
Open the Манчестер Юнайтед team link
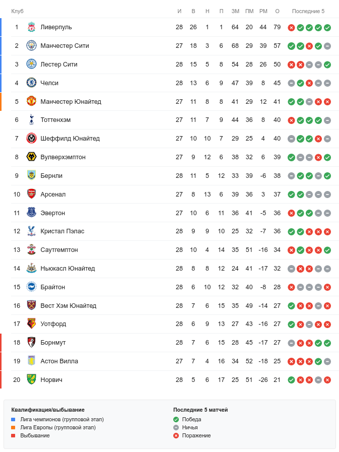(x=71, y=102)
